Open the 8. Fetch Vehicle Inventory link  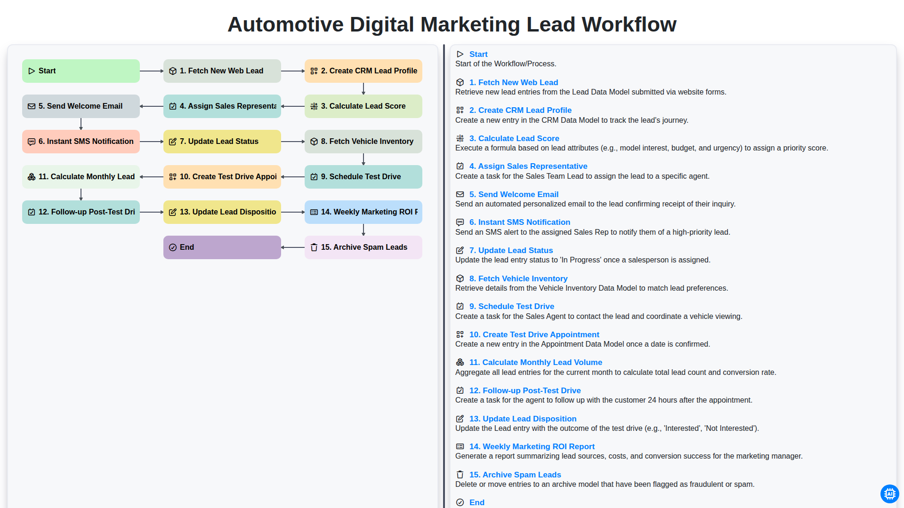518,278
